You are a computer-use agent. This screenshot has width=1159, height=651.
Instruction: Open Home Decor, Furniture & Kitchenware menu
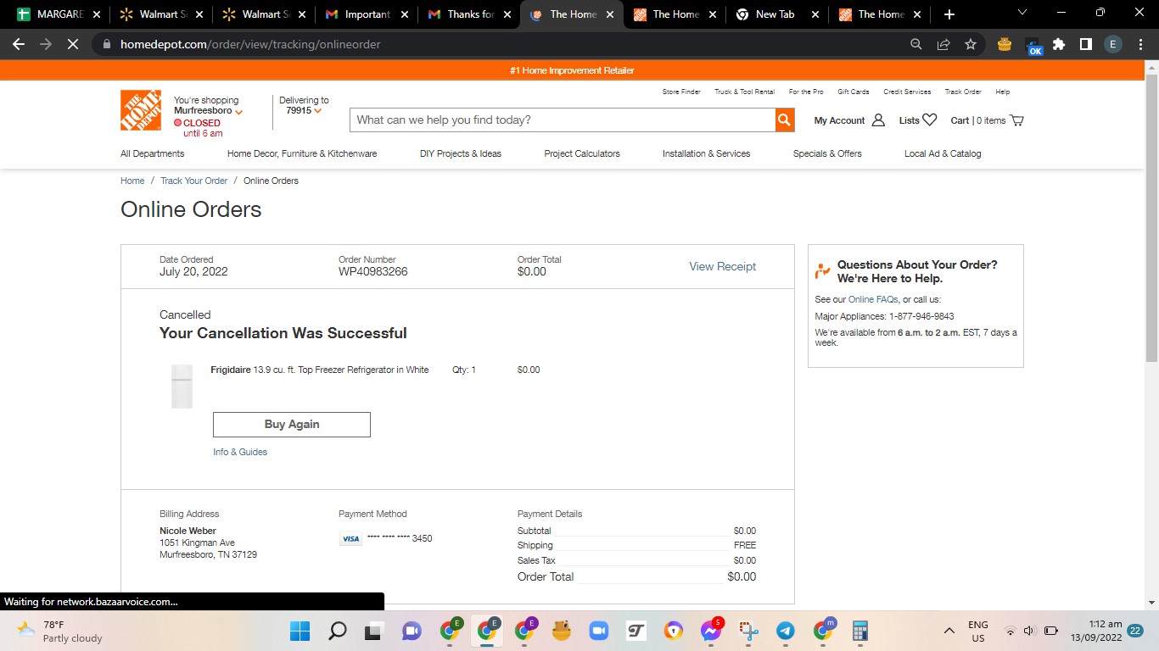tap(302, 153)
